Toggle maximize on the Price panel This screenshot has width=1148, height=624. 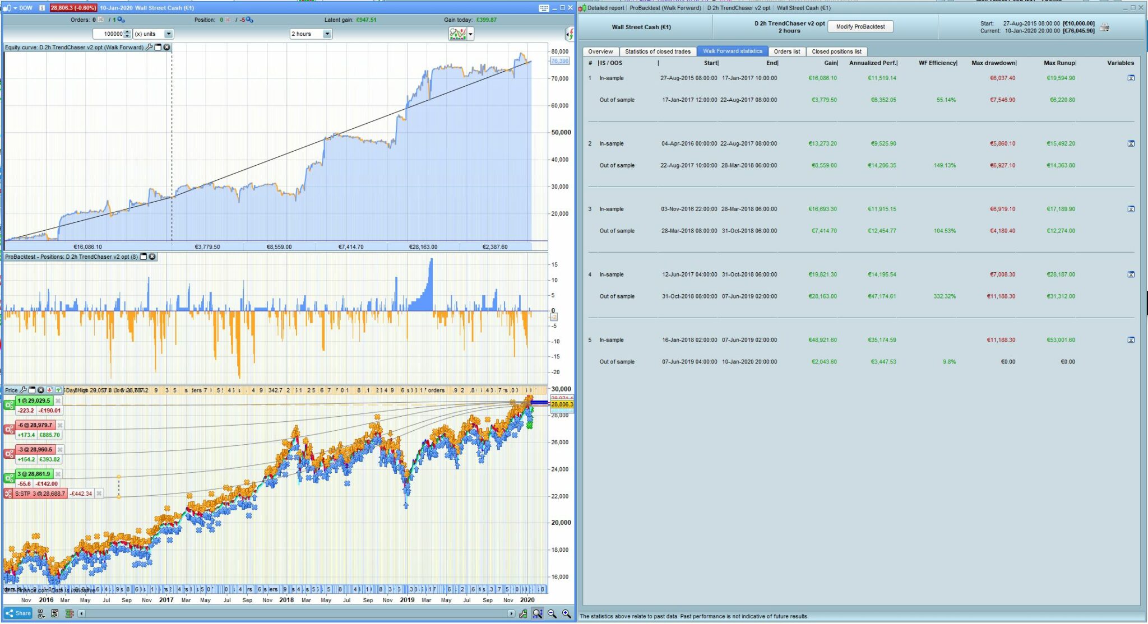tap(32, 390)
